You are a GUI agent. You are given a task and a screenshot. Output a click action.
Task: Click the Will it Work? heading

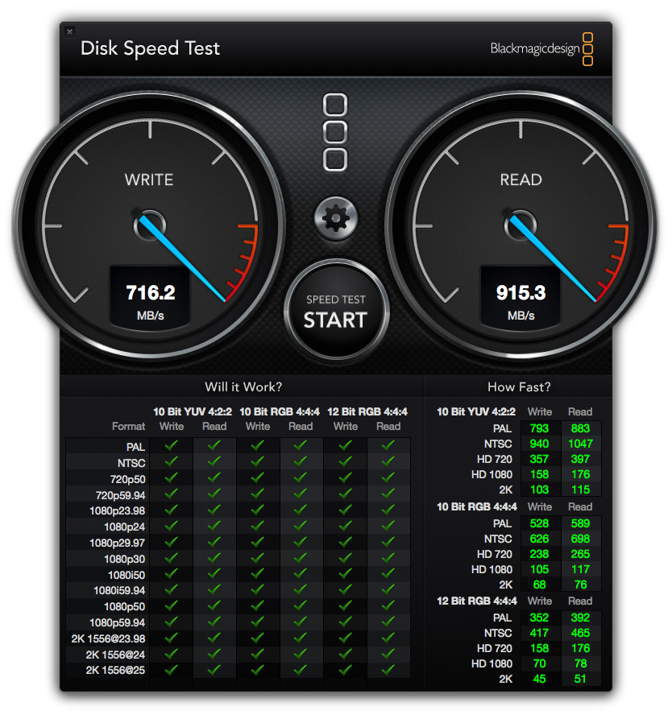[x=243, y=386]
